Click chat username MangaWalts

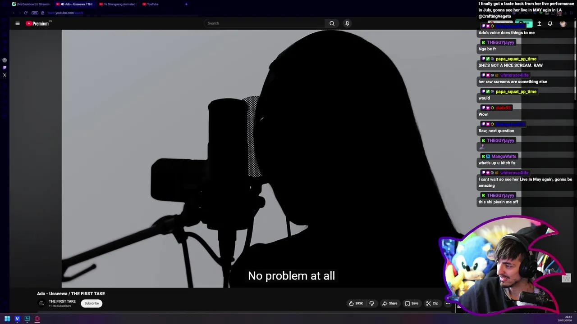click(x=504, y=157)
